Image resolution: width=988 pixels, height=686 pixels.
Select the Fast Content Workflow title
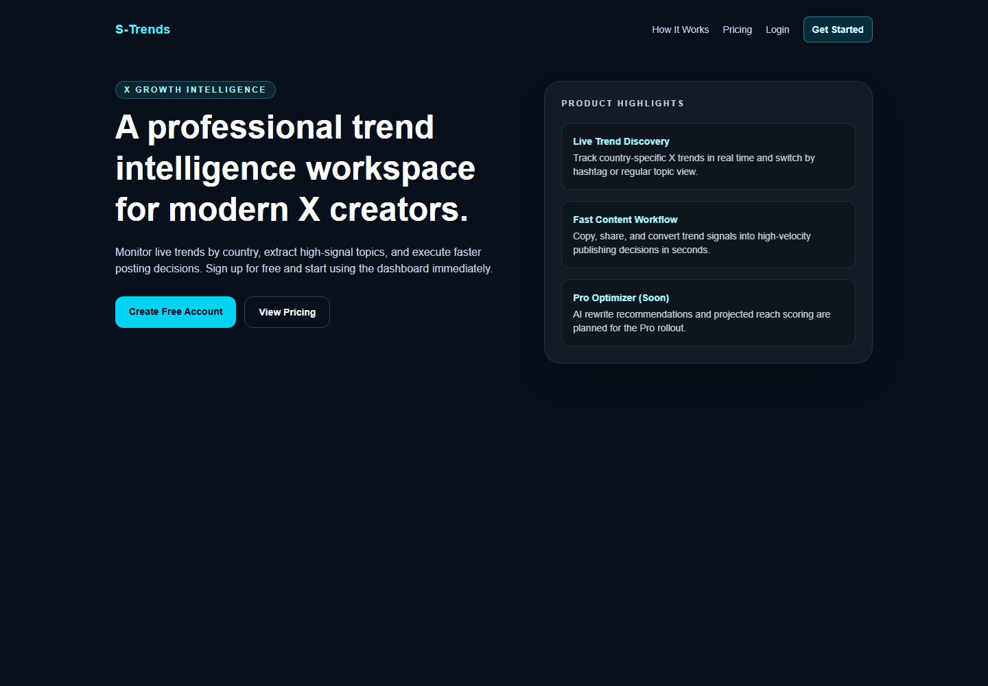click(x=625, y=220)
